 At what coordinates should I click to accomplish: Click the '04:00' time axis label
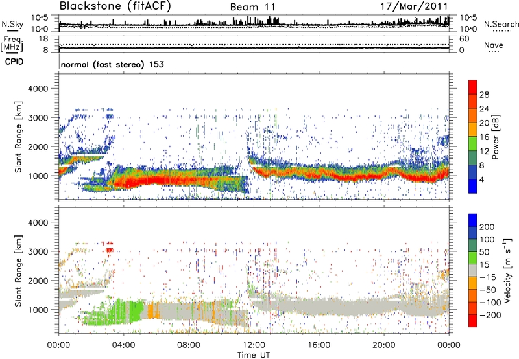point(124,345)
